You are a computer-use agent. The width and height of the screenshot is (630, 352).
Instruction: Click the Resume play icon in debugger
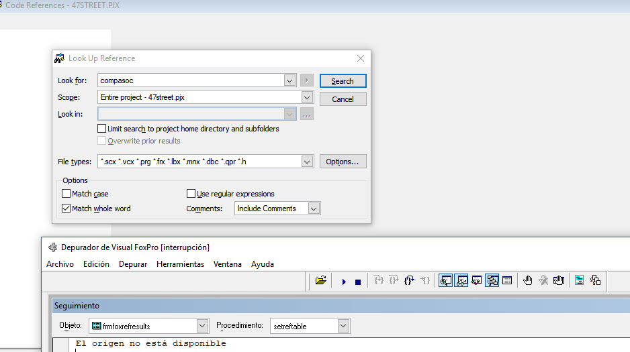(344, 282)
